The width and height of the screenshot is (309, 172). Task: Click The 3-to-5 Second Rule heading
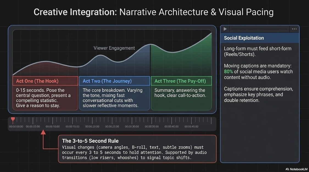pyautogui.click(x=90, y=141)
